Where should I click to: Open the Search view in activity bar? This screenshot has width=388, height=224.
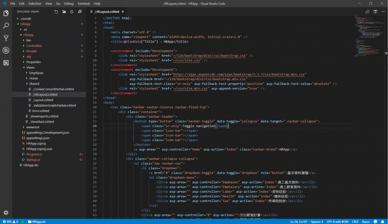pos(6,25)
